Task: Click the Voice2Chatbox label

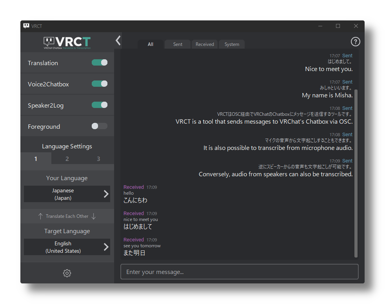Action: click(48, 84)
